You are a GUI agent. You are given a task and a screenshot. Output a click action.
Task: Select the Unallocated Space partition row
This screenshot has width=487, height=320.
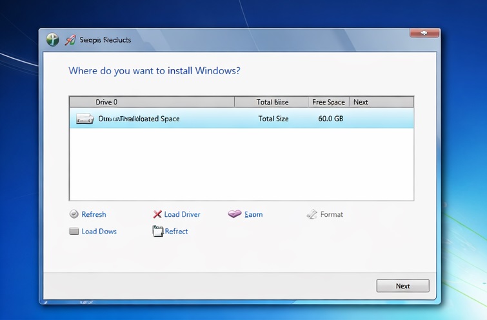241,119
